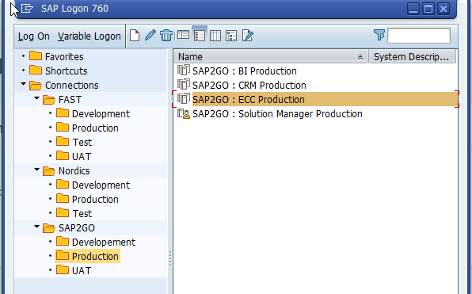Collapse the FAST folder node
472x294 pixels.
pos(36,98)
